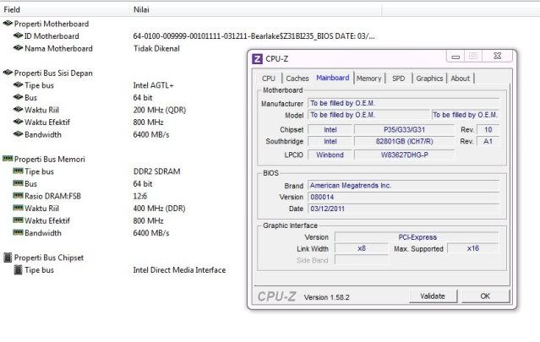Open the Caches tab
The image size is (540, 342).
coord(297,79)
